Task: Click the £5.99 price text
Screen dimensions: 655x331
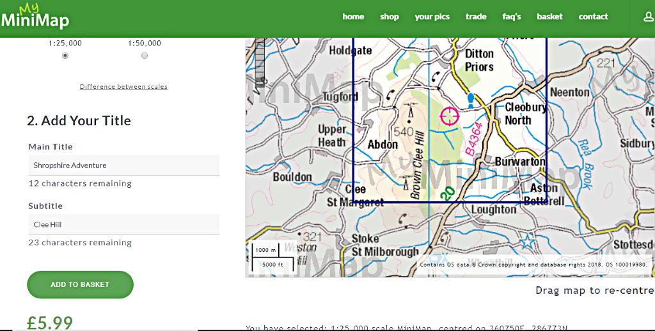Action: 50,323
